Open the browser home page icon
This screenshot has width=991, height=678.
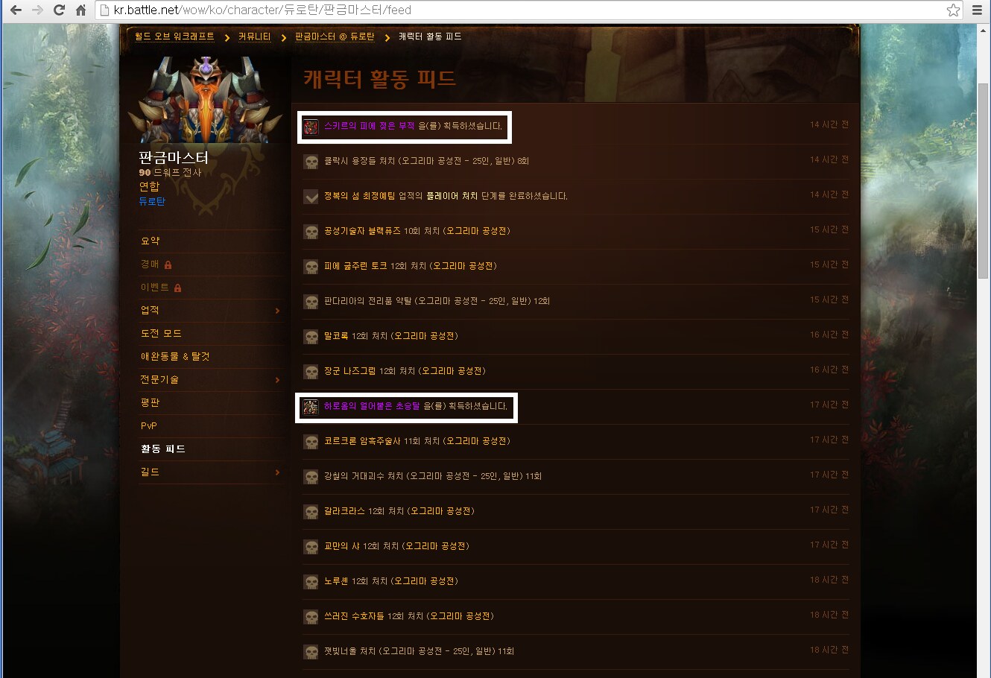81,10
